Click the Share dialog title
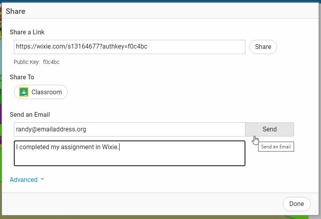 click(x=15, y=11)
